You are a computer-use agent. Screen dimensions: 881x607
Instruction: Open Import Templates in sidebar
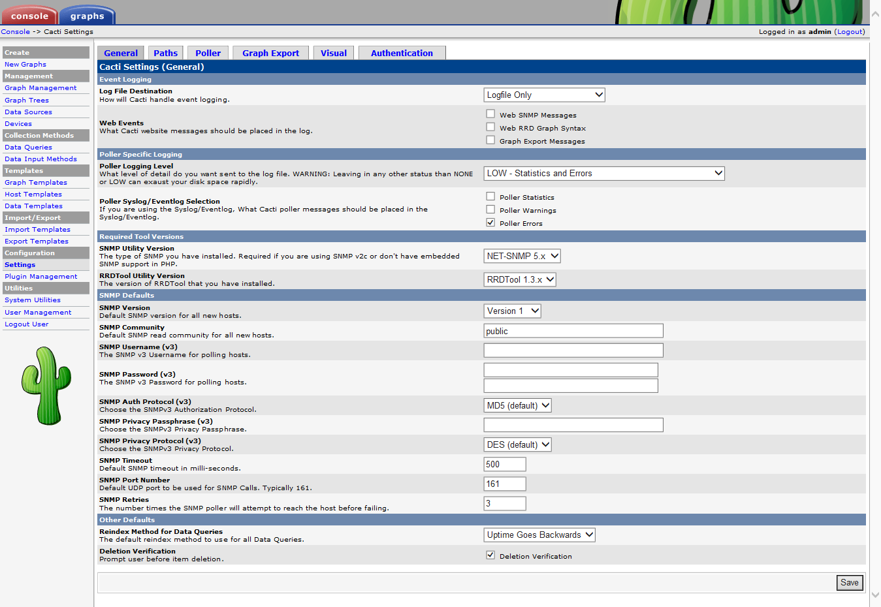pyautogui.click(x=37, y=230)
